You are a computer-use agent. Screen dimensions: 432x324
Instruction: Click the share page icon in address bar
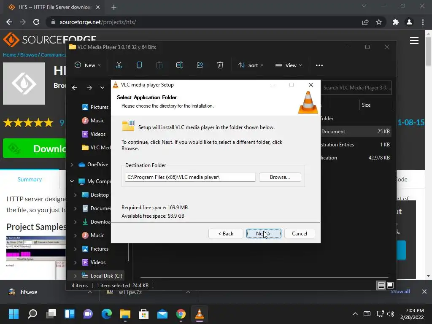[x=365, y=22]
